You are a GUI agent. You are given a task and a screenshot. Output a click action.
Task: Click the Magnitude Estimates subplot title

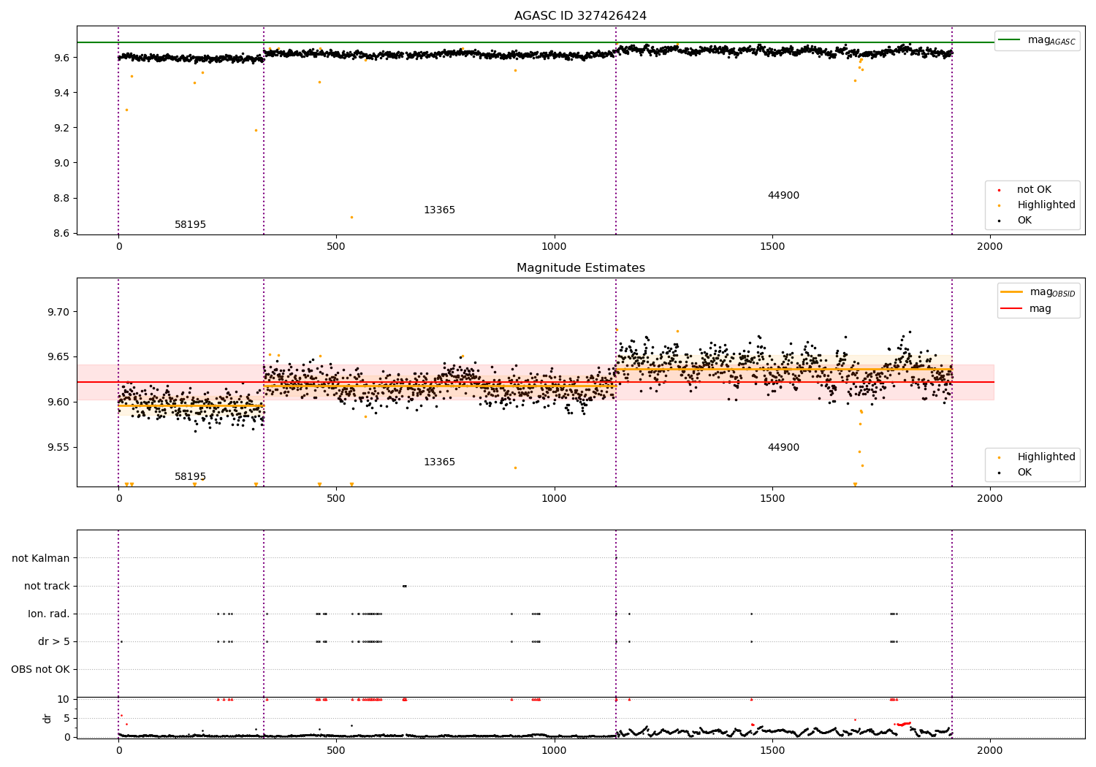pos(580,268)
